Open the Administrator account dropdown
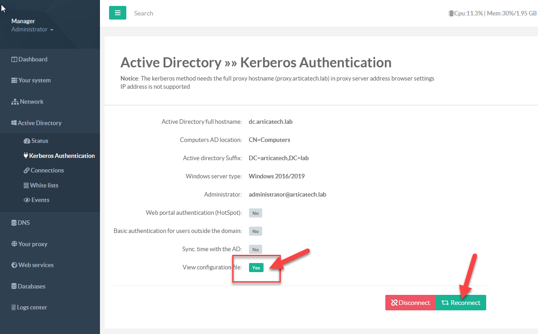 (x=32, y=30)
